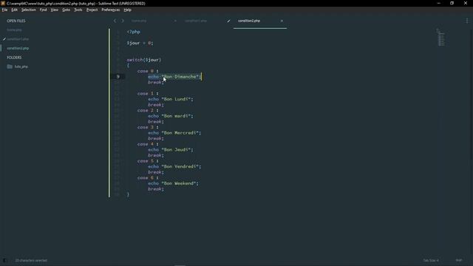Open the tab options menu at far right

coord(467,21)
